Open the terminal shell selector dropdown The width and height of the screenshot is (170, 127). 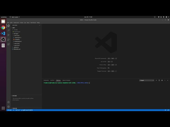(x=147, y=80)
